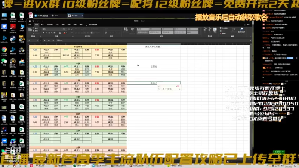
Task: Click the Cut scissors icon in clipboard group
Action: point(34,28)
